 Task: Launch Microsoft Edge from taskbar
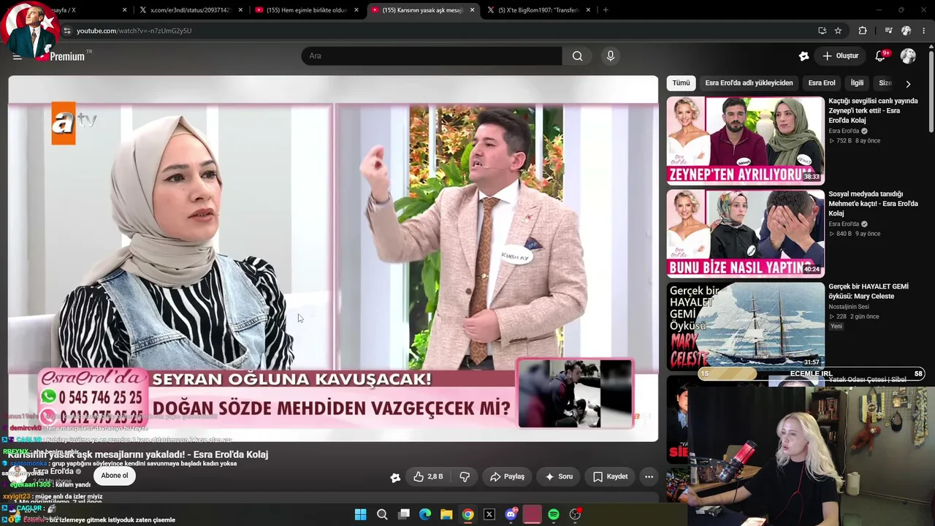click(425, 514)
